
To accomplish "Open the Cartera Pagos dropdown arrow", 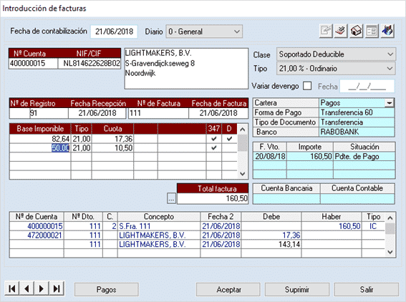I will [389, 103].
